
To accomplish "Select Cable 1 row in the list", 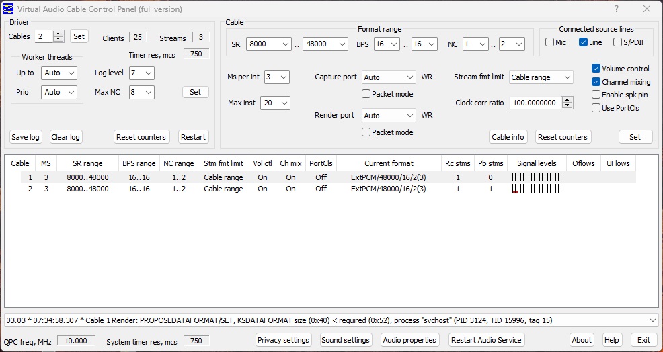I will coord(320,177).
